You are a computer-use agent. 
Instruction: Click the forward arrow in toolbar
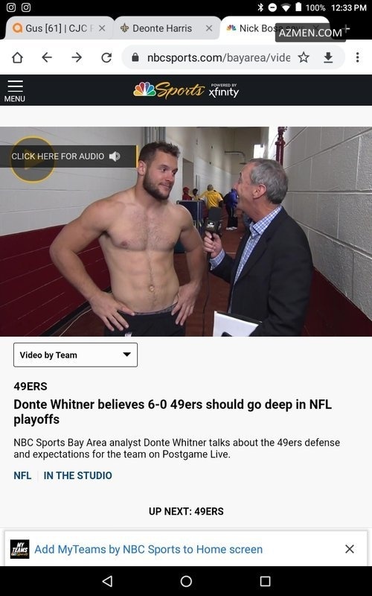77,57
